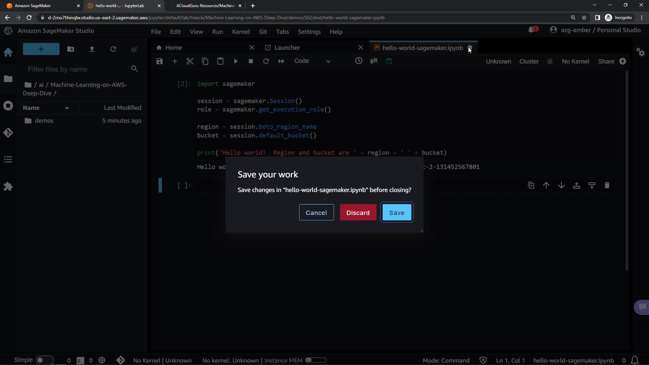Open the running terminals and kernels icon
649x365 pixels.
8,106
